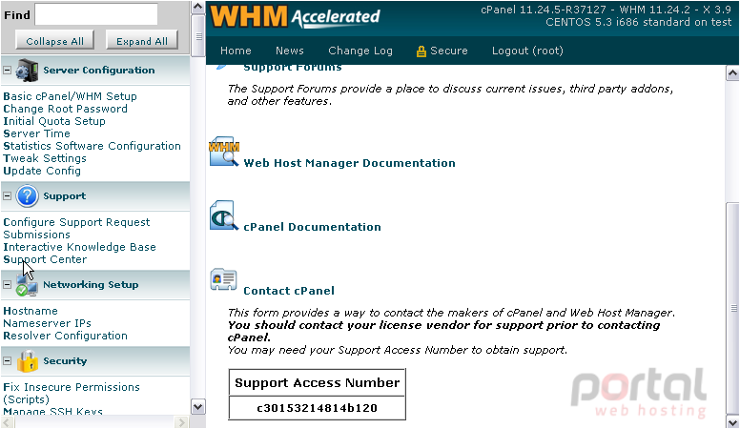740x429 pixels.
Task: Click the Server Configuration section title
Action: (99, 71)
